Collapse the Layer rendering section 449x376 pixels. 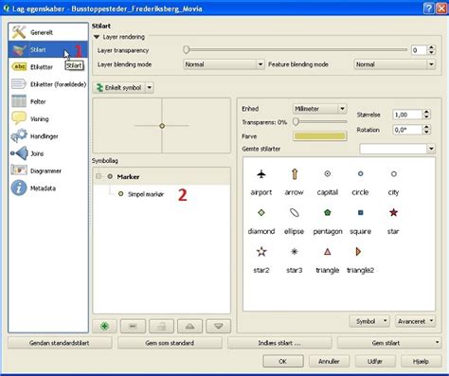pyautogui.click(x=97, y=37)
